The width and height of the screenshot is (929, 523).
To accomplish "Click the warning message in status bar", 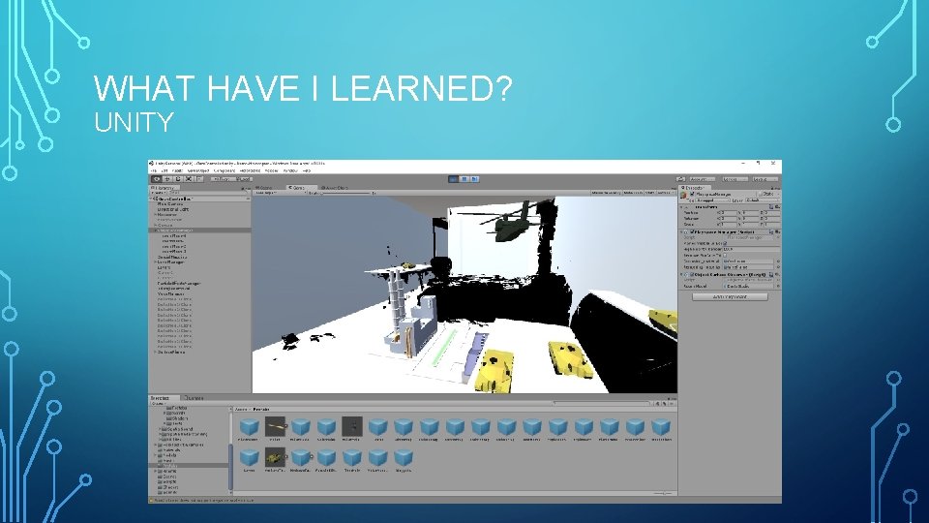I will coord(201,500).
